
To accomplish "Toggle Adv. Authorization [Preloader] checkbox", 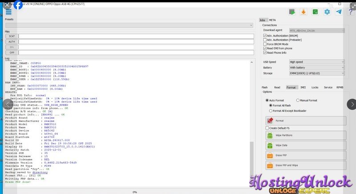I will tap(265, 40).
